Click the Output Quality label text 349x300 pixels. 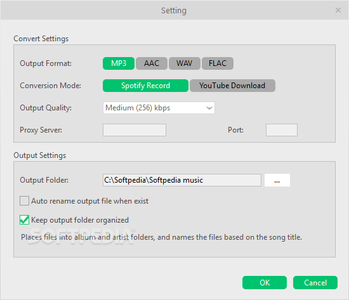tap(46, 108)
